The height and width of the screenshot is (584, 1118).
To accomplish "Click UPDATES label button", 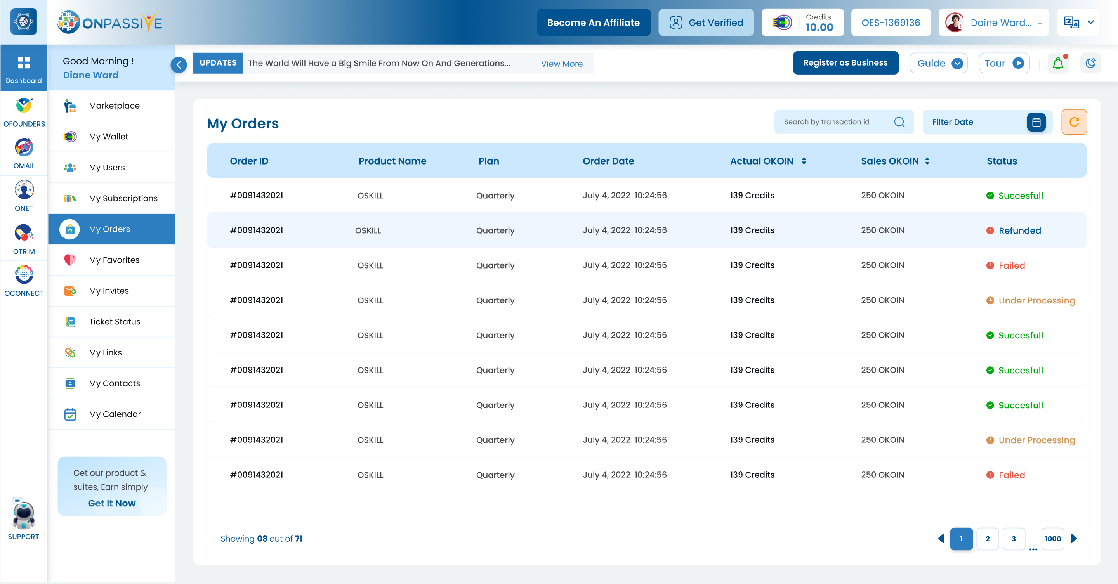I will (x=218, y=63).
